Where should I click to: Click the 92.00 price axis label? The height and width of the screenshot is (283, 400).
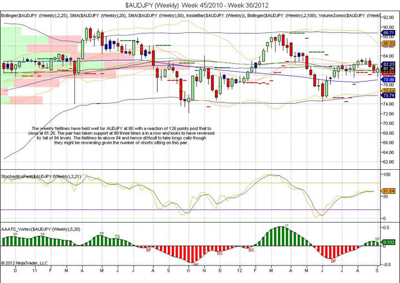pos(388,18)
